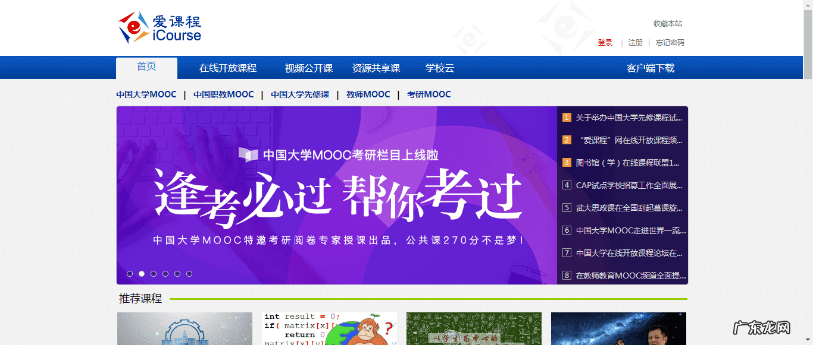This screenshot has width=813, height=345.
Task: Open 考研MOOC link
Action: pos(429,94)
